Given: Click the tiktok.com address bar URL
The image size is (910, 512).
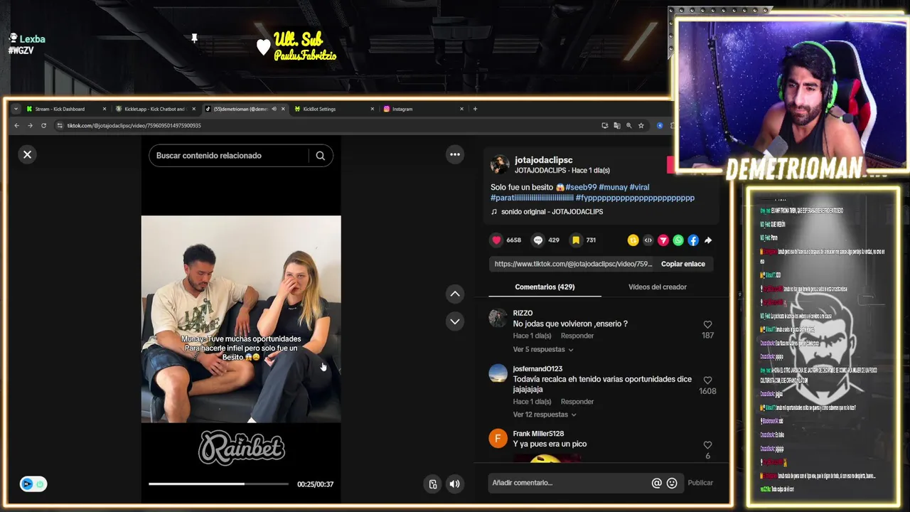Looking at the screenshot, I should click(134, 126).
